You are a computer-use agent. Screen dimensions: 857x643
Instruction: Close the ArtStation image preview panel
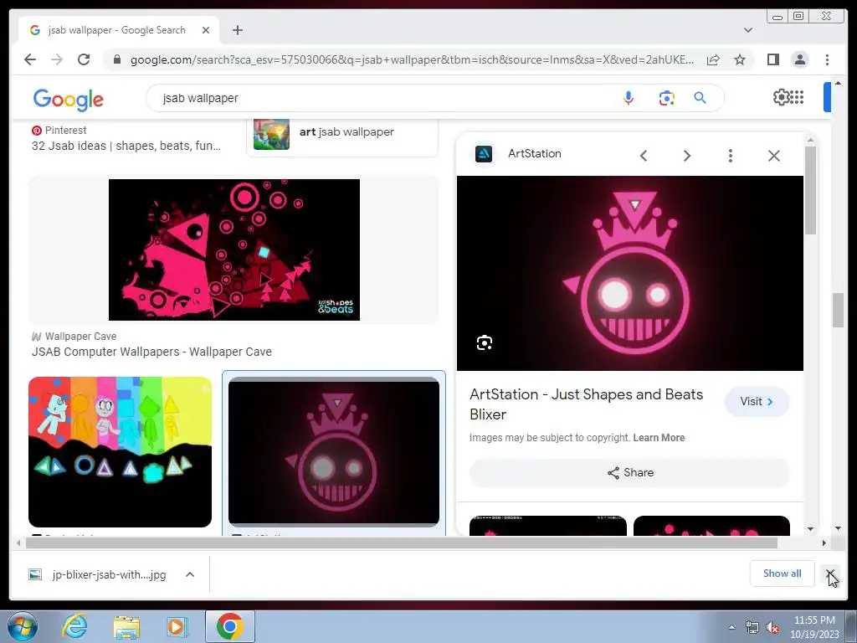774,156
